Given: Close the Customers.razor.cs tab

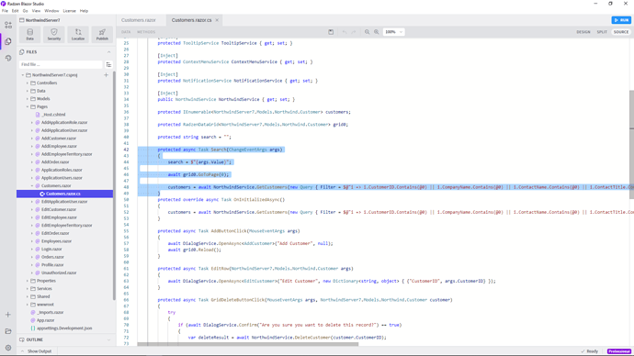Looking at the screenshot, I should pyautogui.click(x=217, y=20).
